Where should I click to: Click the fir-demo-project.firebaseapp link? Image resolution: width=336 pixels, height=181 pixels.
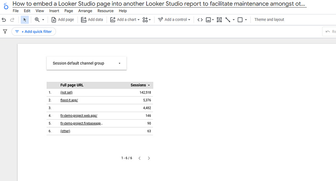click(x=81, y=123)
